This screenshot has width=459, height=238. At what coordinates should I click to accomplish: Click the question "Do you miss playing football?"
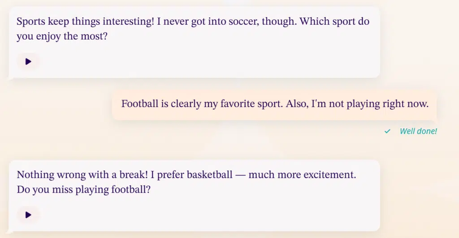pyautogui.click(x=83, y=190)
